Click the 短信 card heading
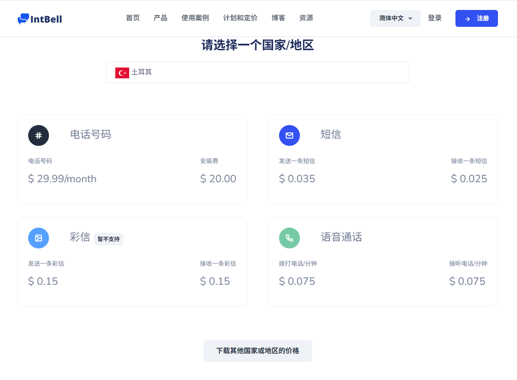This screenshot has width=517, height=380. 331,134
